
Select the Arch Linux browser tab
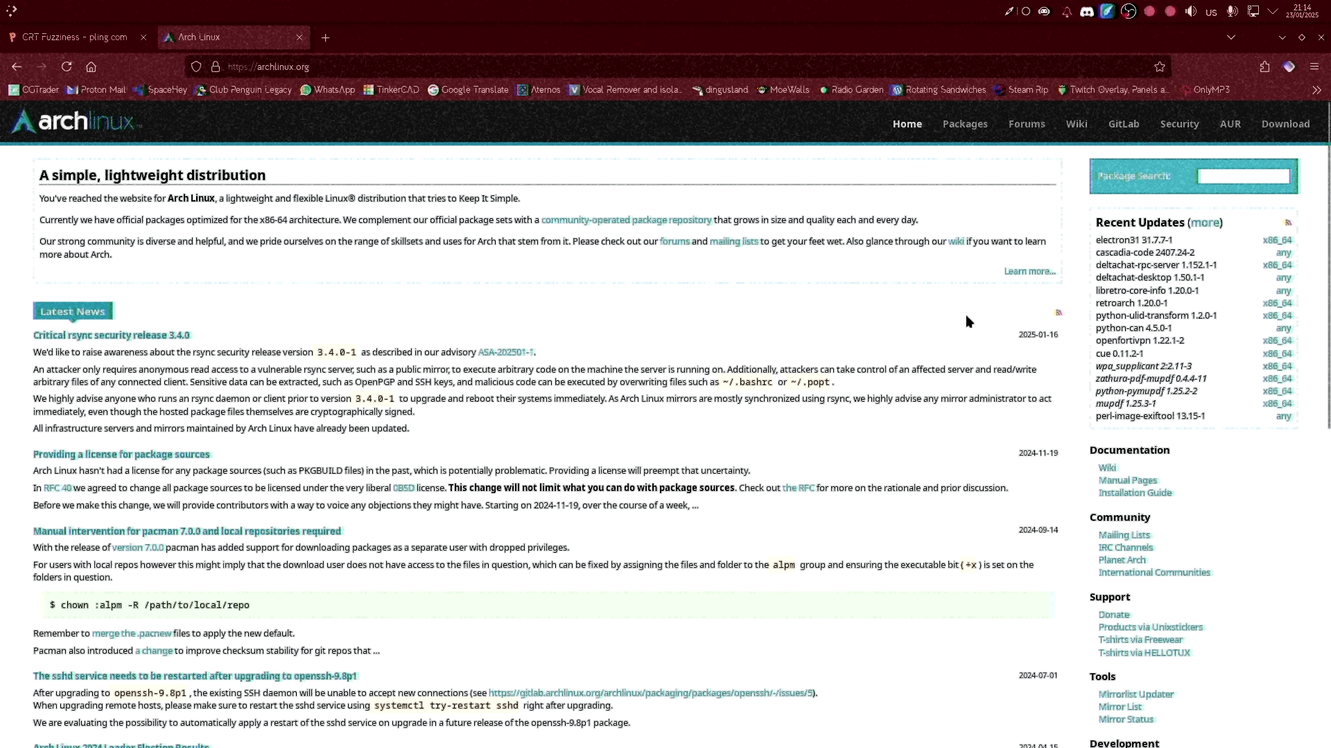click(x=234, y=37)
